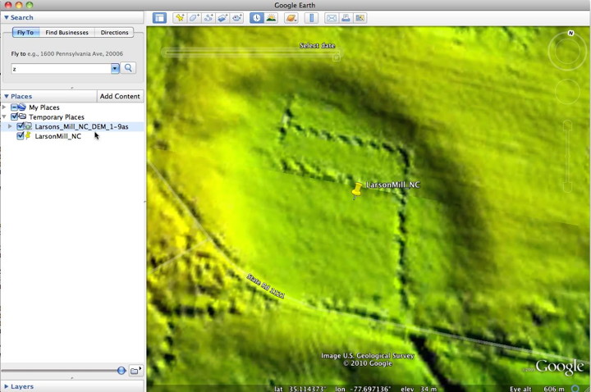Screen dimensions: 591x392
Task: Open the ruler measurement tool
Action: pos(311,17)
